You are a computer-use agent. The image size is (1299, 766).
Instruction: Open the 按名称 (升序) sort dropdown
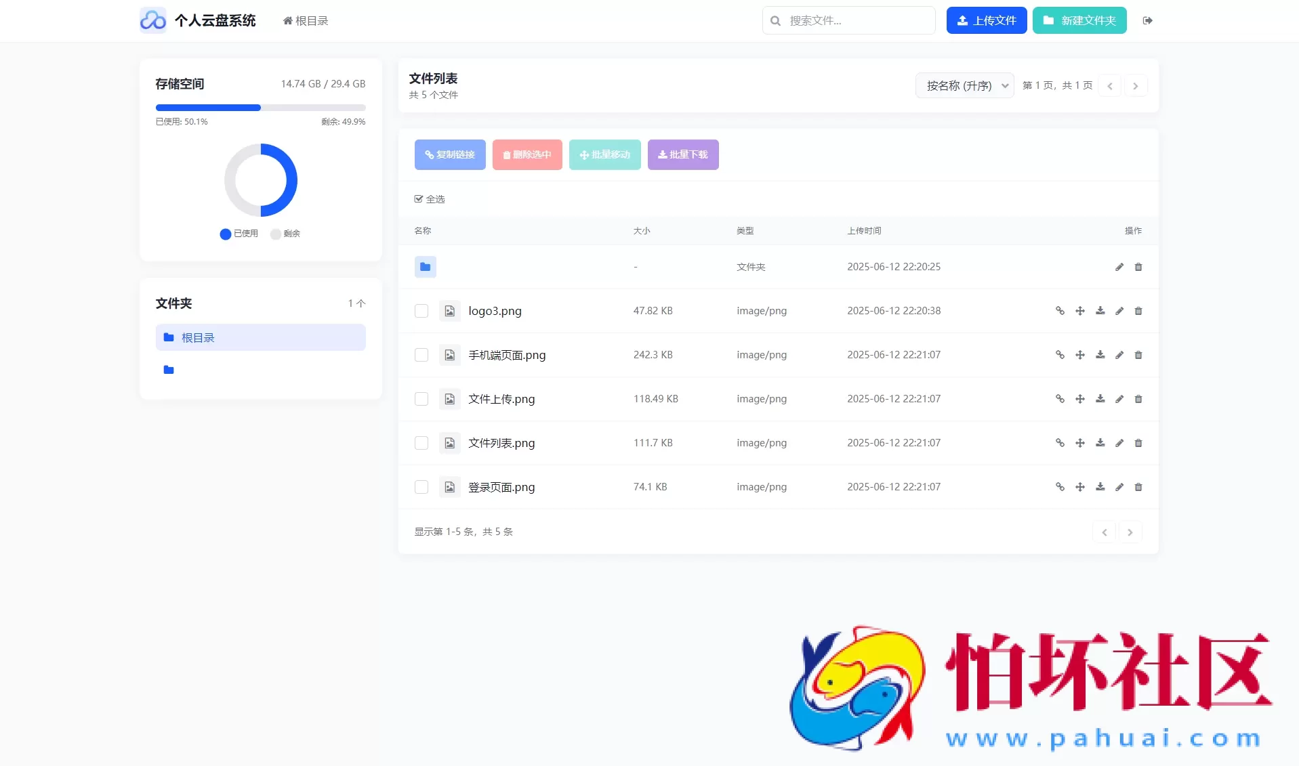964,85
